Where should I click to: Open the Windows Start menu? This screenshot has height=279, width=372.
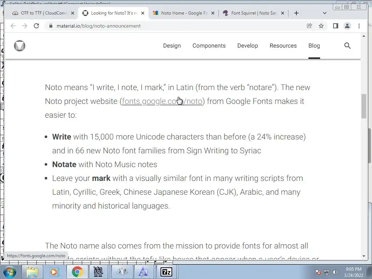coord(9,272)
